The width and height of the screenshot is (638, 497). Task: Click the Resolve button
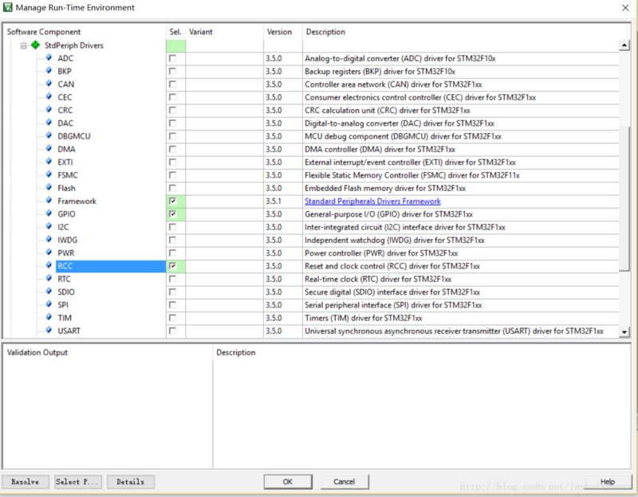click(26, 482)
